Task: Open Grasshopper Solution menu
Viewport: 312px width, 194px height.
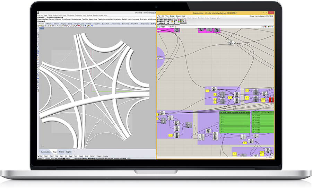Action: point(178,16)
